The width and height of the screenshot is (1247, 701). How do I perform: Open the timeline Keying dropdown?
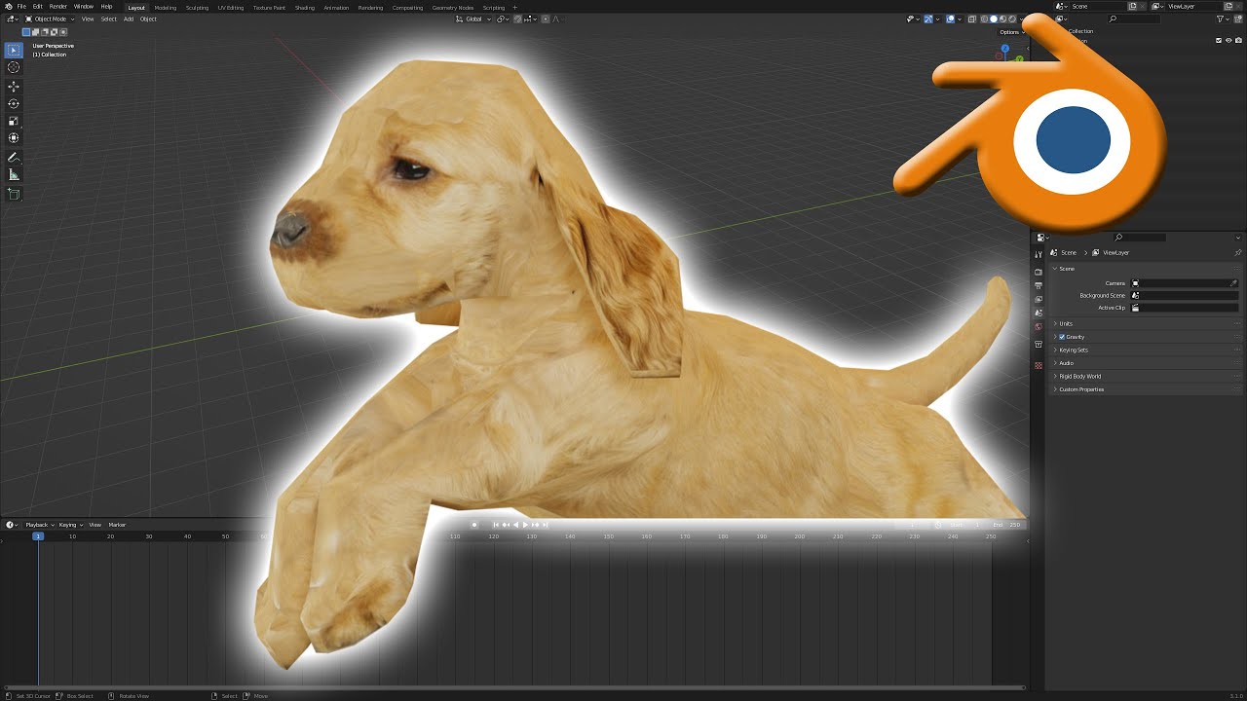point(70,525)
